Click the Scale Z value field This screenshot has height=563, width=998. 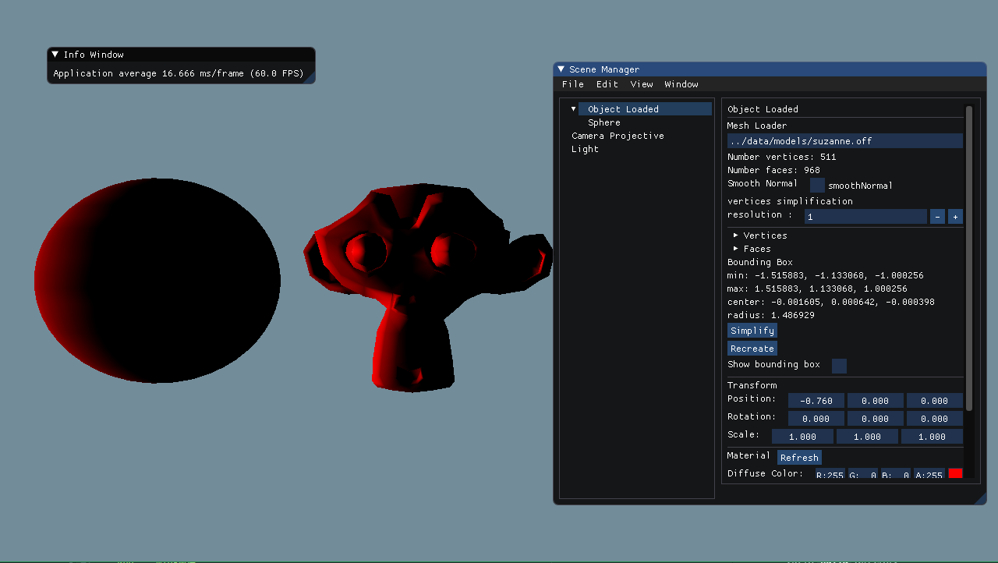coord(932,436)
